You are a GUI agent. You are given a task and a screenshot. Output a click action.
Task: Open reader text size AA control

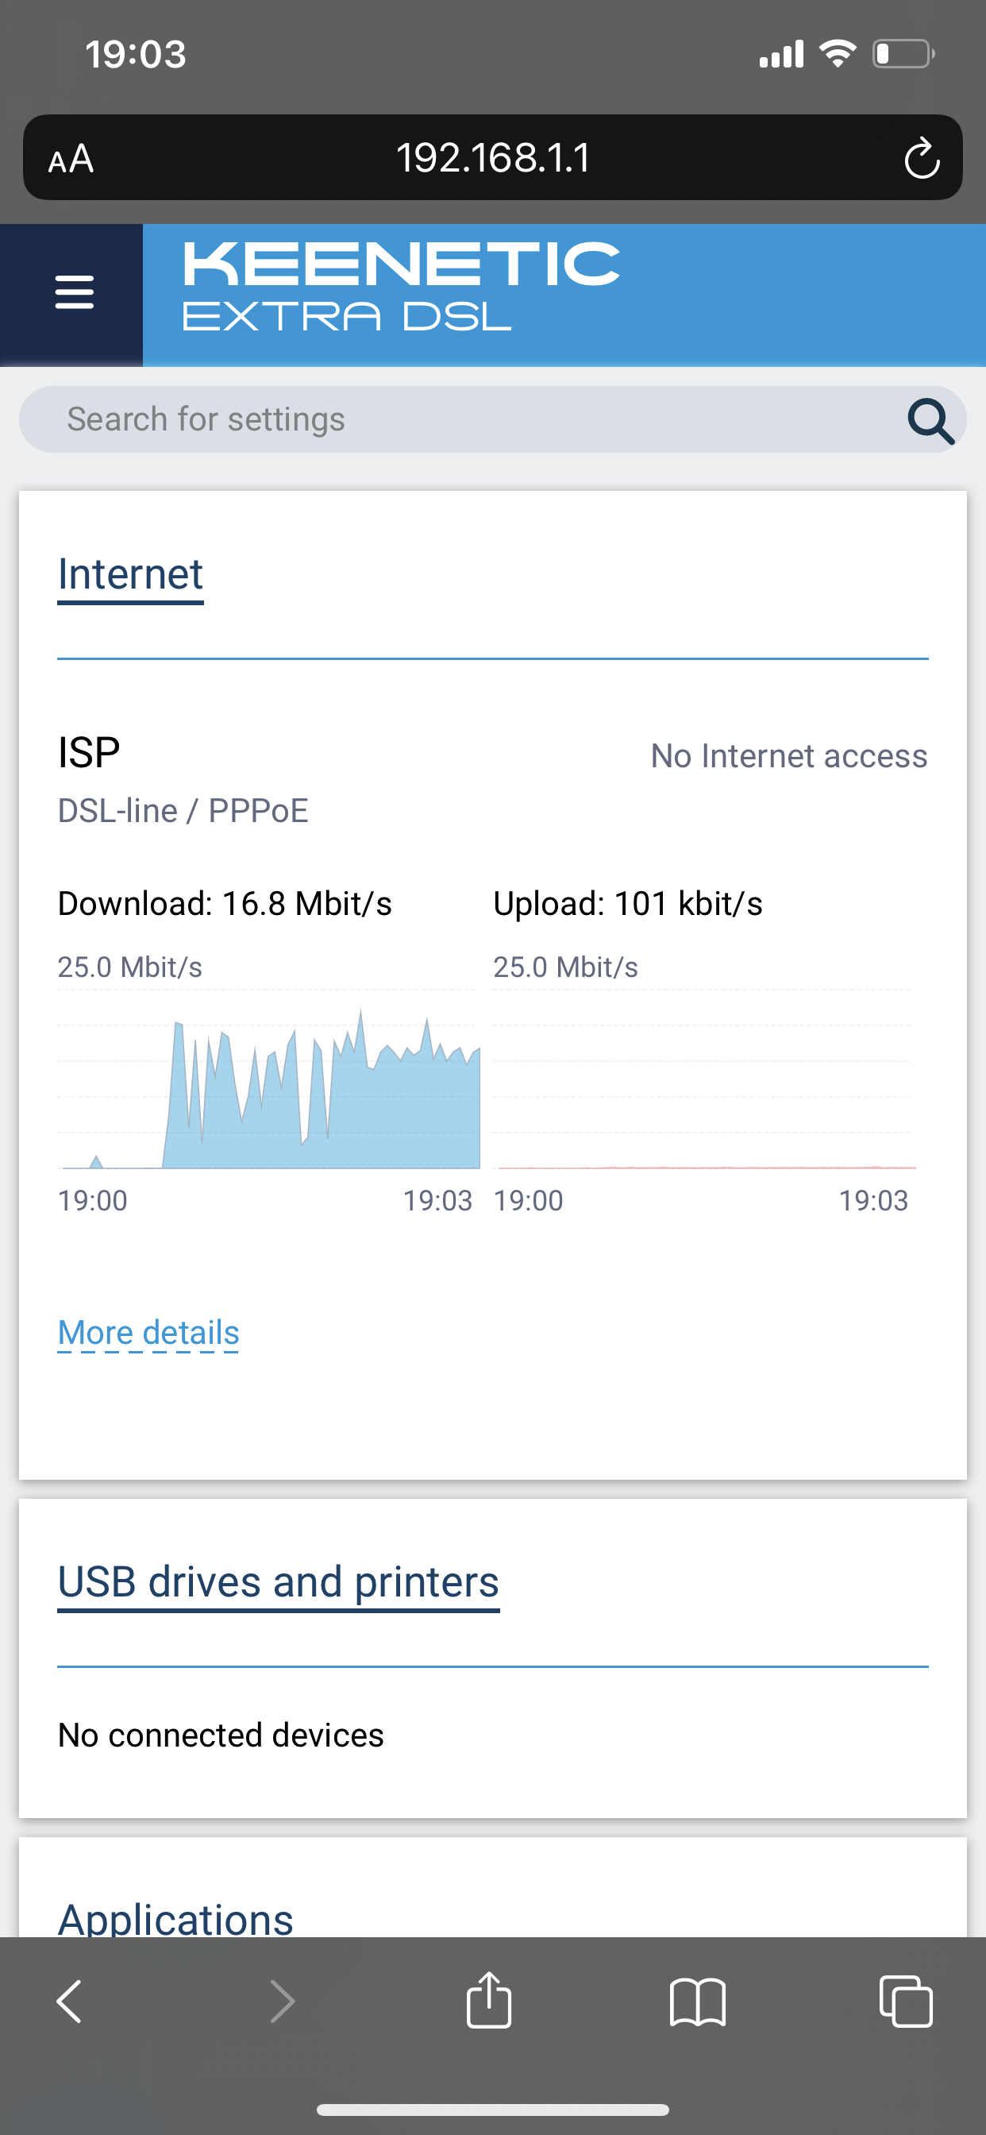pyautogui.click(x=71, y=158)
